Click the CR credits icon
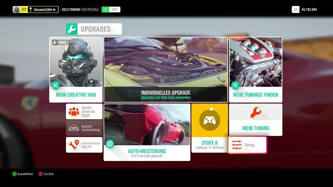This screenshot has width=333, height=187. coord(296,10)
